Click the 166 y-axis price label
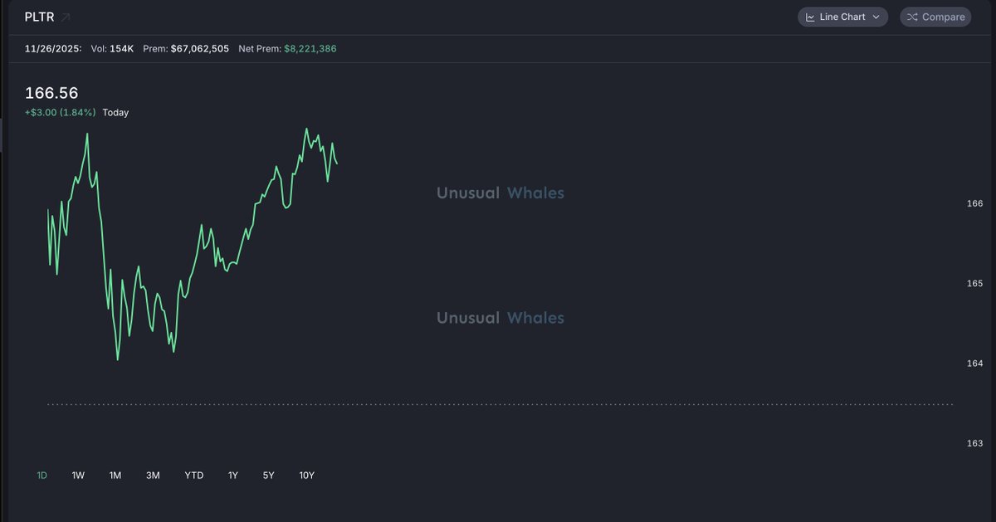 (x=974, y=203)
